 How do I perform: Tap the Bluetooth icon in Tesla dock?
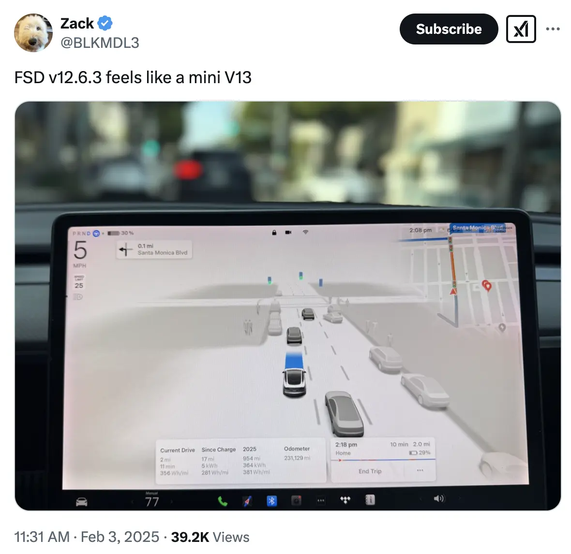click(271, 501)
